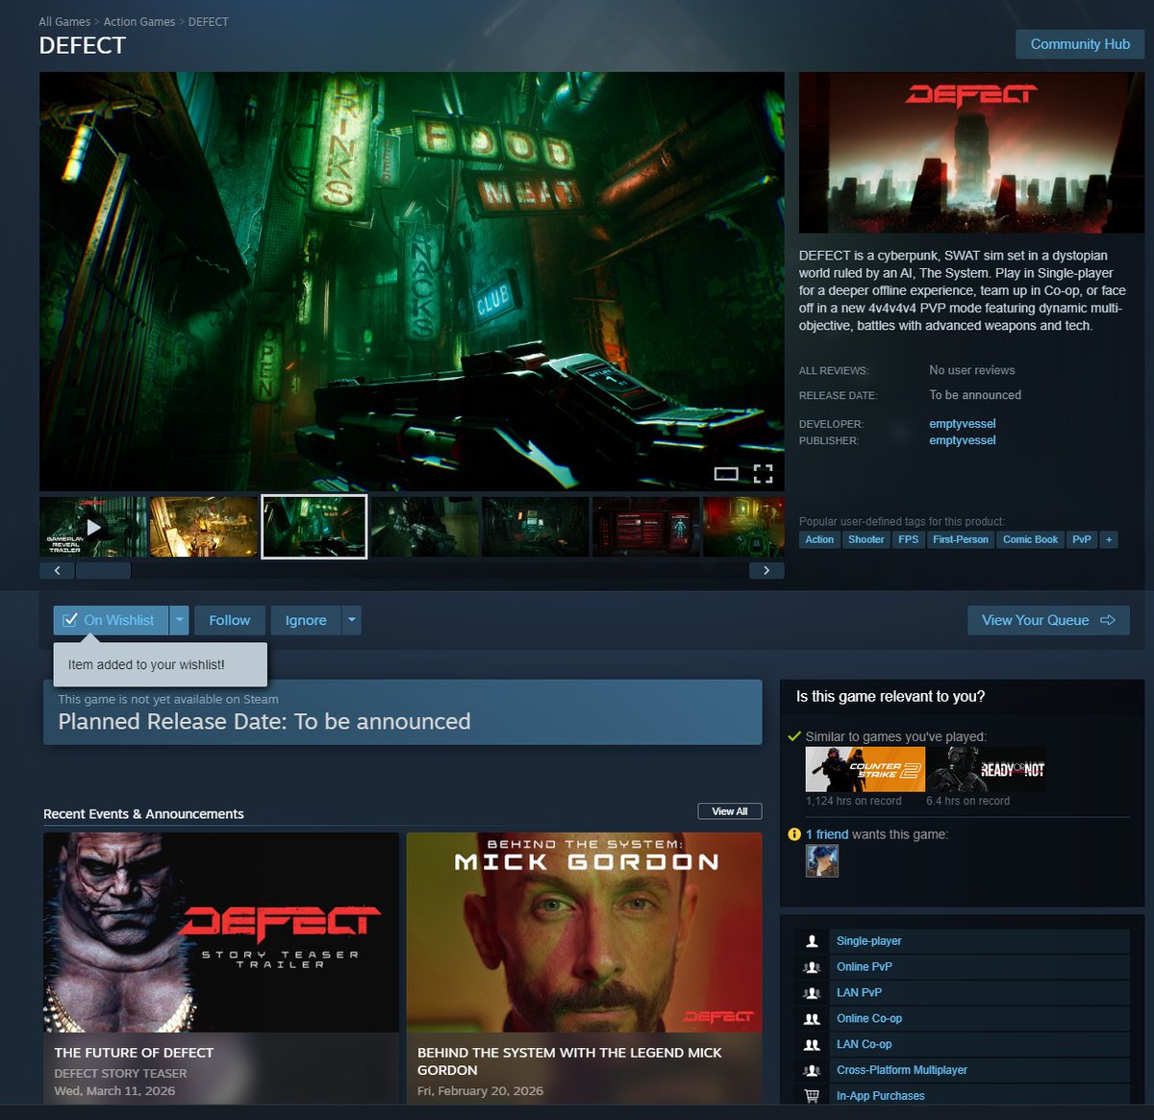This screenshot has height=1120, width=1154.
Task: Click the DEFECT header capsule image
Action: [971, 152]
